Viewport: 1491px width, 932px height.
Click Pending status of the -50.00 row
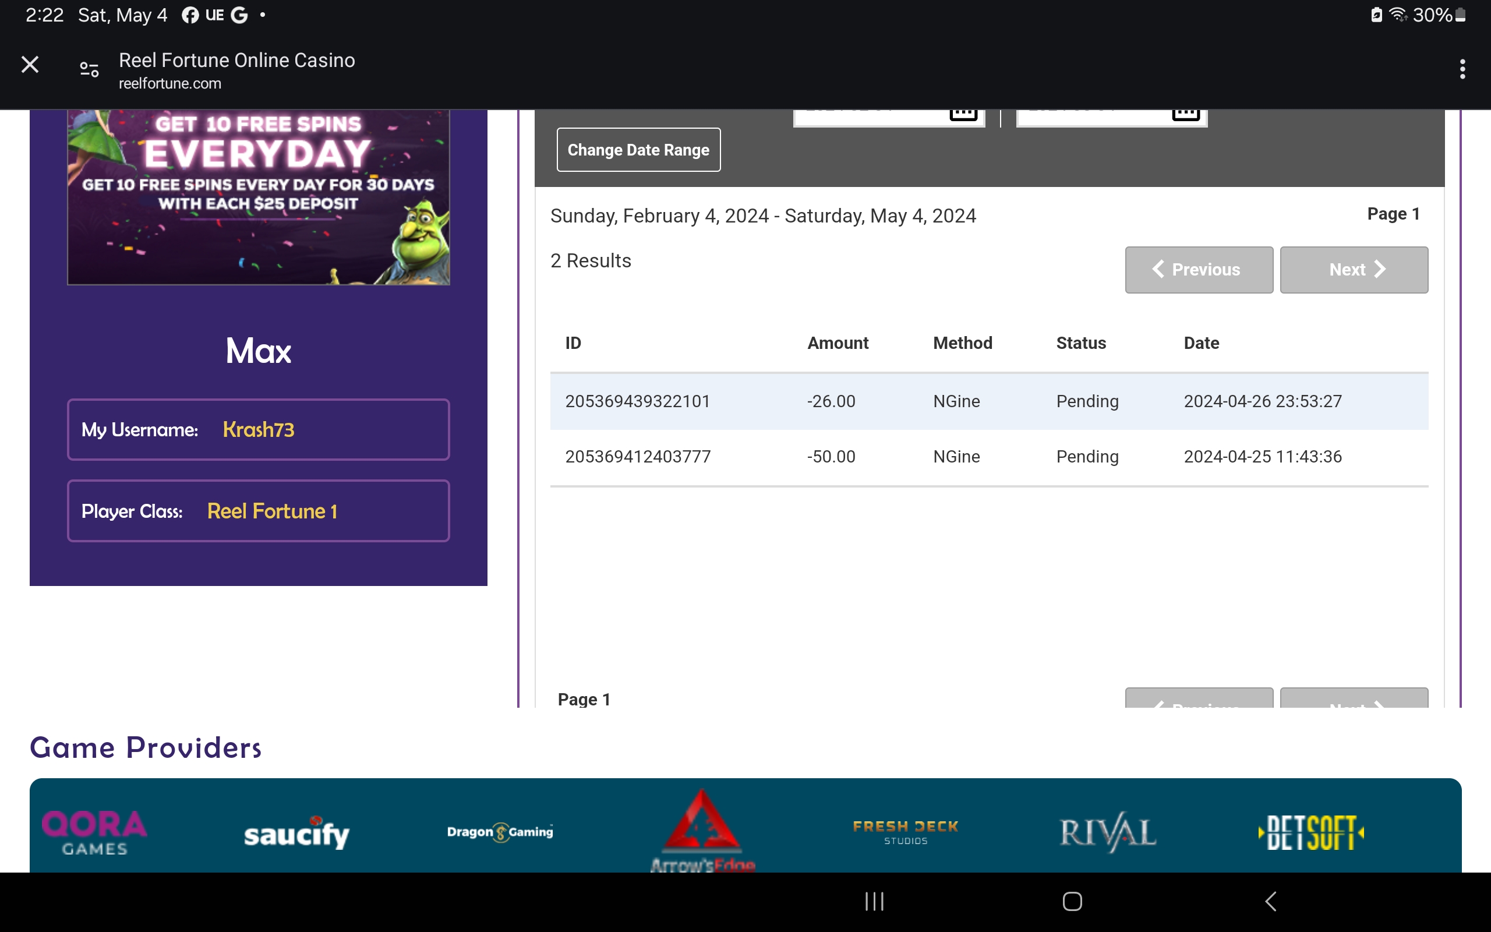point(1087,457)
